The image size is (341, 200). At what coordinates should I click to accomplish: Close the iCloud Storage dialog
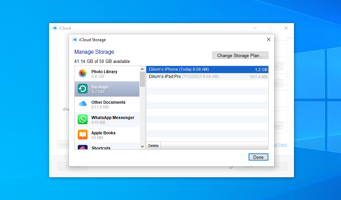pos(269,39)
